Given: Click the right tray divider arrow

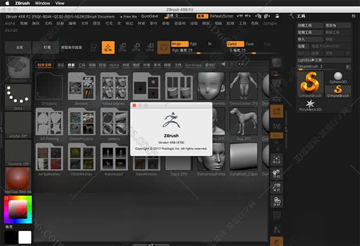Looking at the screenshot, I should (286, 130).
